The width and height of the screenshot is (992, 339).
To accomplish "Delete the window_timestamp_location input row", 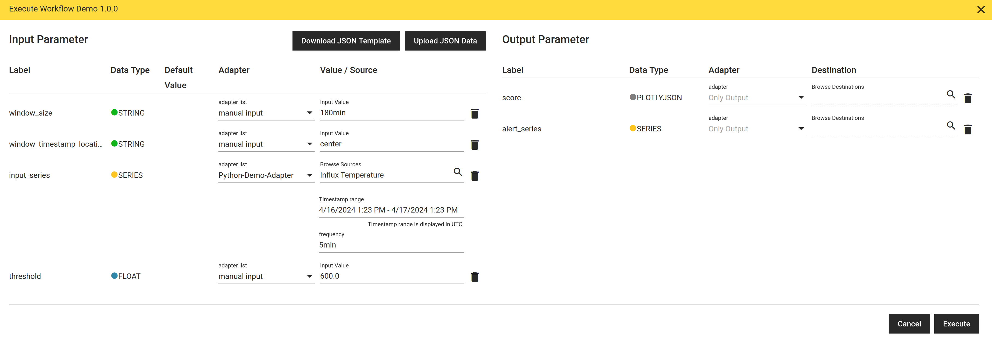I will pyautogui.click(x=475, y=145).
